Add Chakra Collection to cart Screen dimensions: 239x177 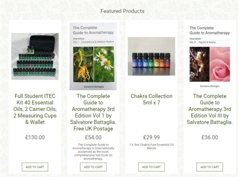coord(151,167)
